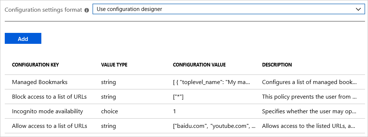Select the Managed Bookmarks row
This screenshot has width=368, height=137.
coord(184,82)
